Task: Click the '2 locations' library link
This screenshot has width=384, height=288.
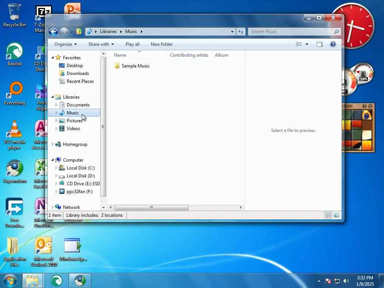Action: coord(112,215)
